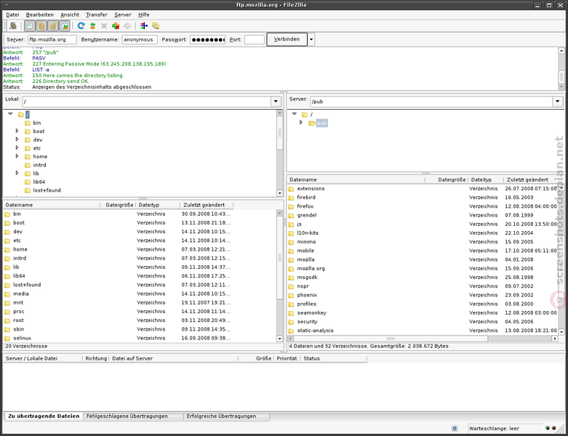Click the gray cancel operation X icon
Viewport: 568px width, 436px height.
[x=104, y=25]
